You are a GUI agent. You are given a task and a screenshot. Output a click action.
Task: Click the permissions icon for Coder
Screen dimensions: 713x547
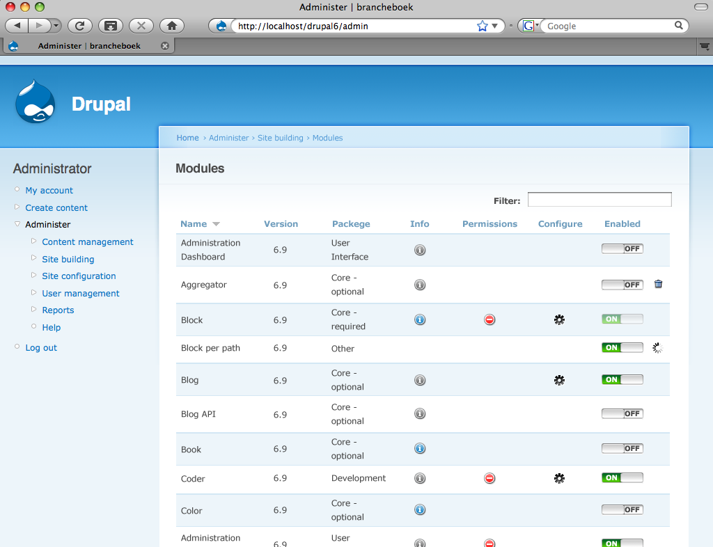pos(489,478)
